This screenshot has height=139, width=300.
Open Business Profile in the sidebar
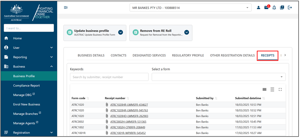coord(29,76)
